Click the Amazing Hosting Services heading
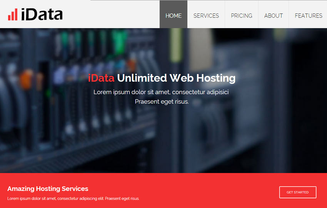The height and width of the screenshot is (208, 327). coord(48,189)
